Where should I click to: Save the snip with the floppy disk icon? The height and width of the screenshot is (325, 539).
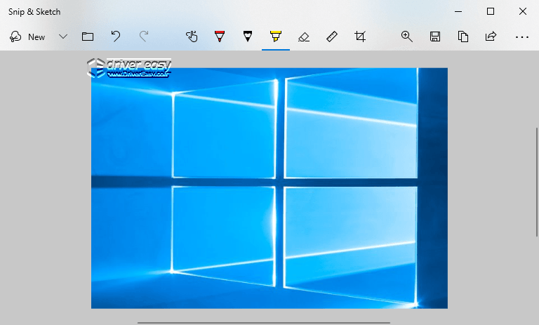(435, 37)
